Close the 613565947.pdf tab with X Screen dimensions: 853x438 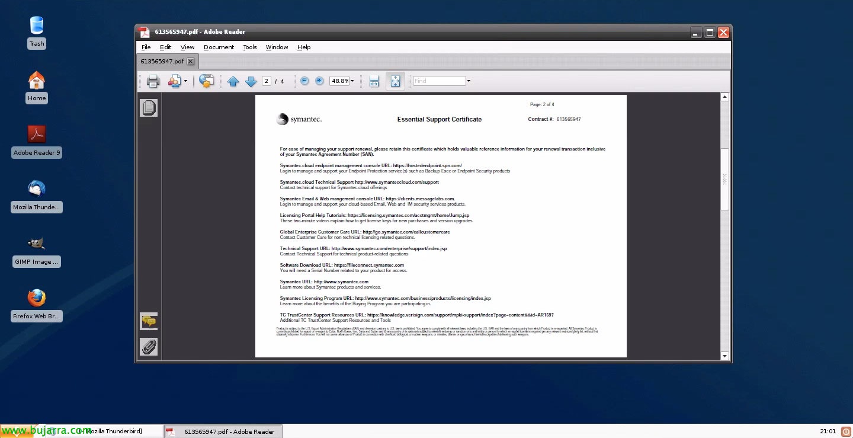click(x=190, y=62)
